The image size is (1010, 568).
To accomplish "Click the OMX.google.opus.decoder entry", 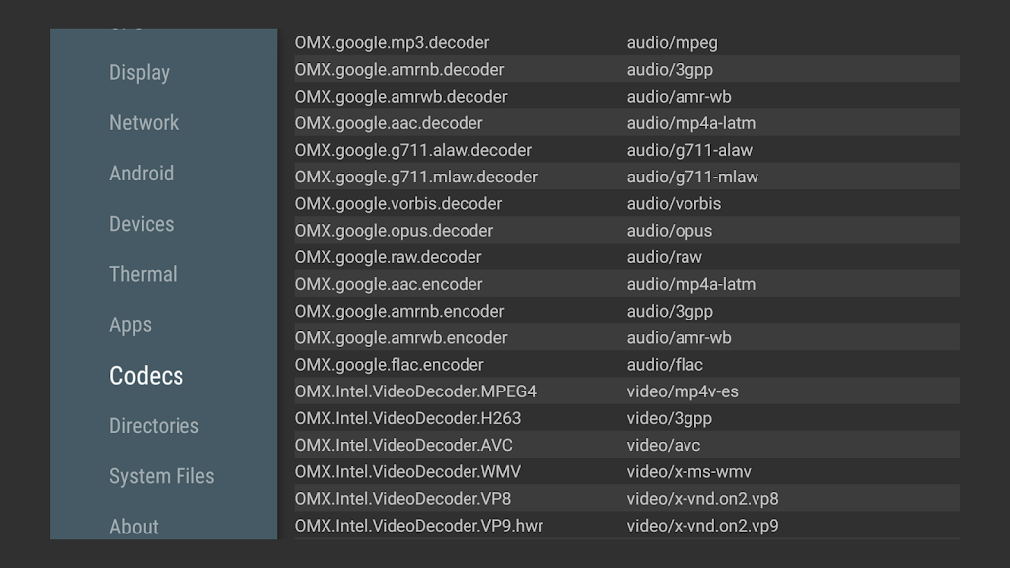I will tap(394, 231).
